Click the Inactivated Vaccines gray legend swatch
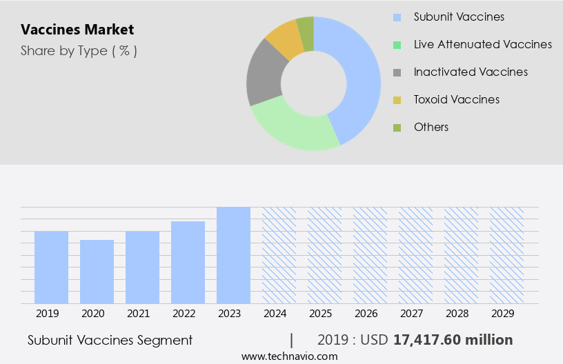This screenshot has height=364, width=563. tap(397, 72)
